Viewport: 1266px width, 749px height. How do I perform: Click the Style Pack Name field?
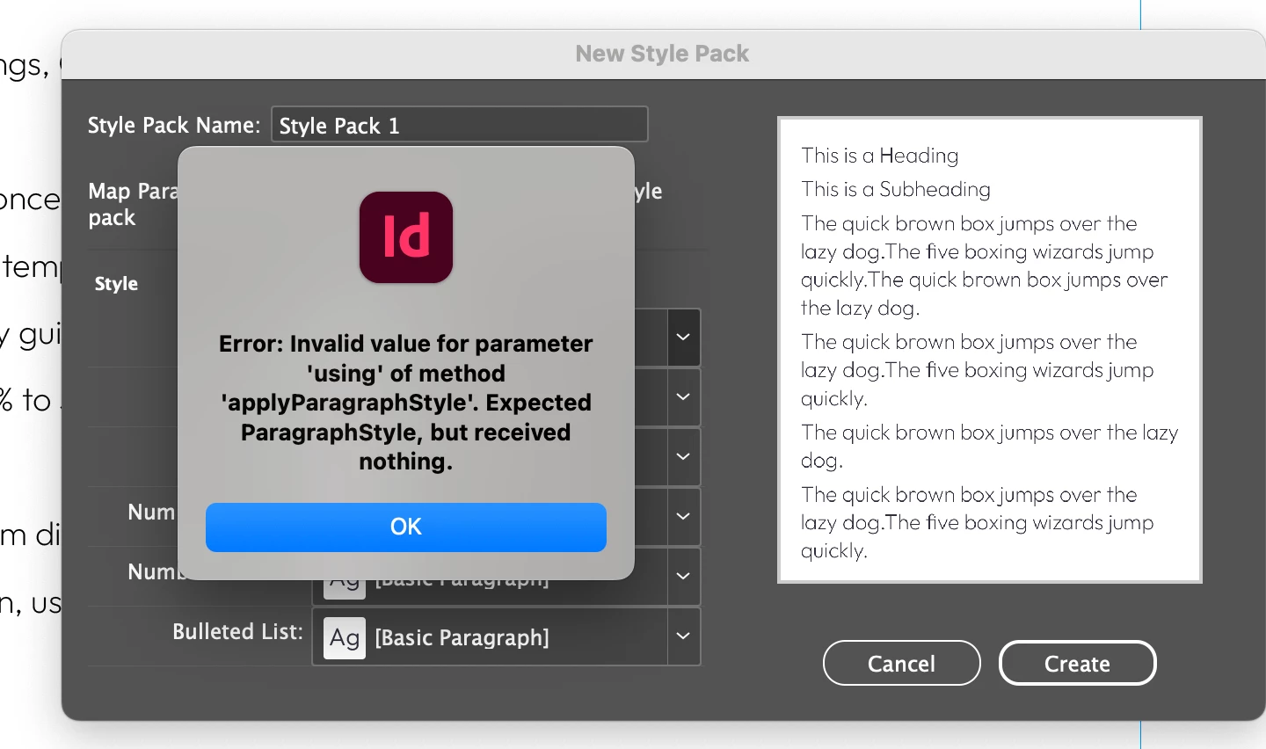pyautogui.click(x=460, y=125)
